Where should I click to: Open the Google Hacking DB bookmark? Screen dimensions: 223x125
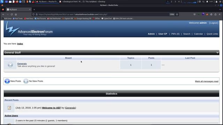83,18
